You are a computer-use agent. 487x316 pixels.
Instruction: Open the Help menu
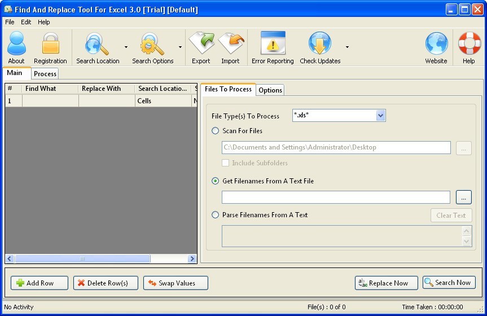tap(44, 22)
